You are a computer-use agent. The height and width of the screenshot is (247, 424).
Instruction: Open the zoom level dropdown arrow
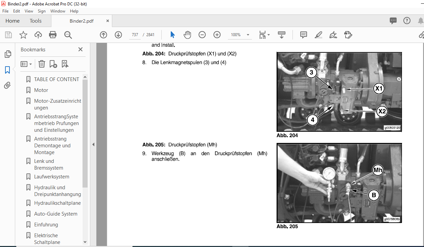pos(248,35)
